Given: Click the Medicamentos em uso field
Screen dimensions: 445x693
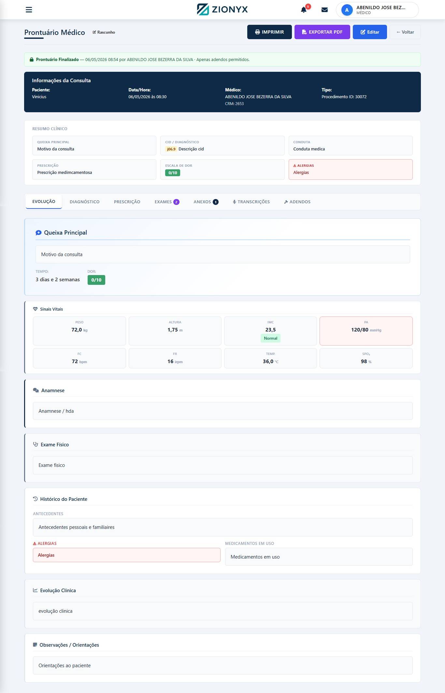Looking at the screenshot, I should tap(319, 557).
